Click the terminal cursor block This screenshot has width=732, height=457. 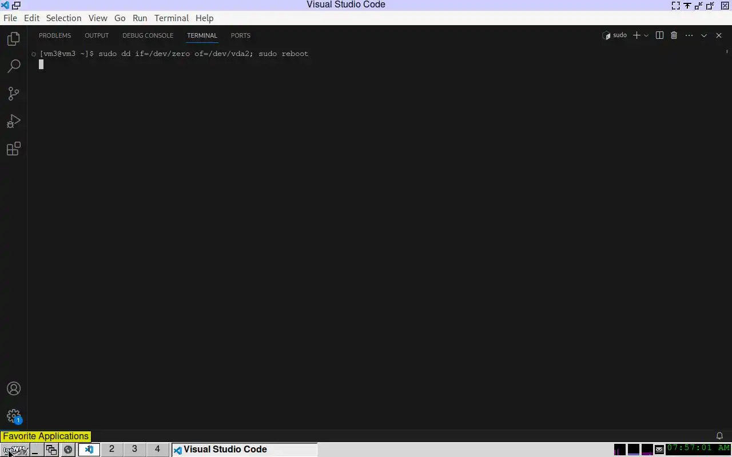pos(41,65)
